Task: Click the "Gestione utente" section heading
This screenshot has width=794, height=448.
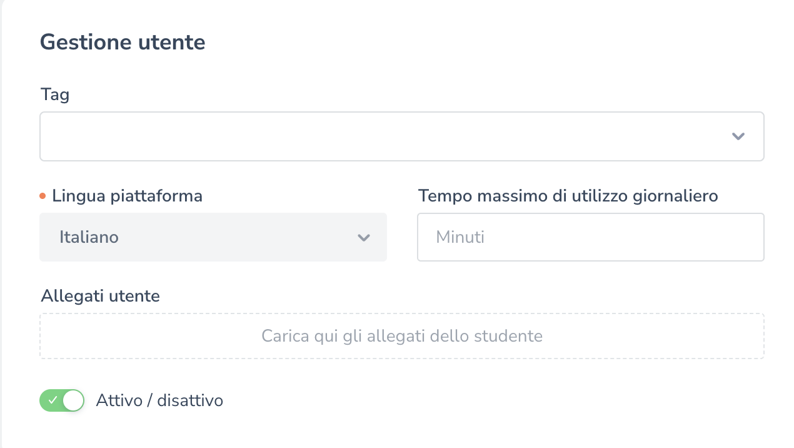Action: click(123, 43)
